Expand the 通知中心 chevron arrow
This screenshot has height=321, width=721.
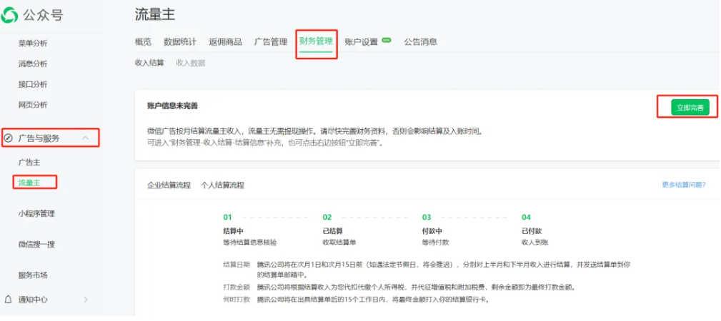[x=86, y=300]
